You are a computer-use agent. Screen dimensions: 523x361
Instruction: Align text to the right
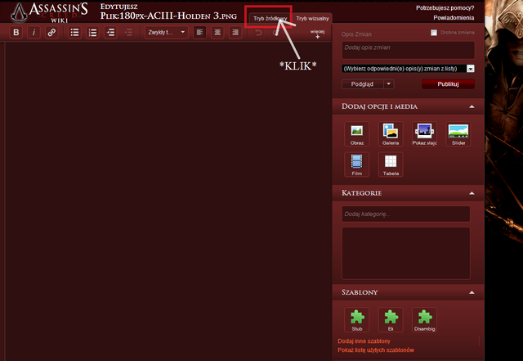235,33
